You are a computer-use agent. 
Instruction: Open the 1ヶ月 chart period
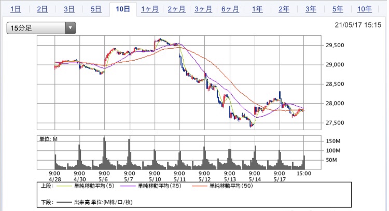[x=149, y=9]
